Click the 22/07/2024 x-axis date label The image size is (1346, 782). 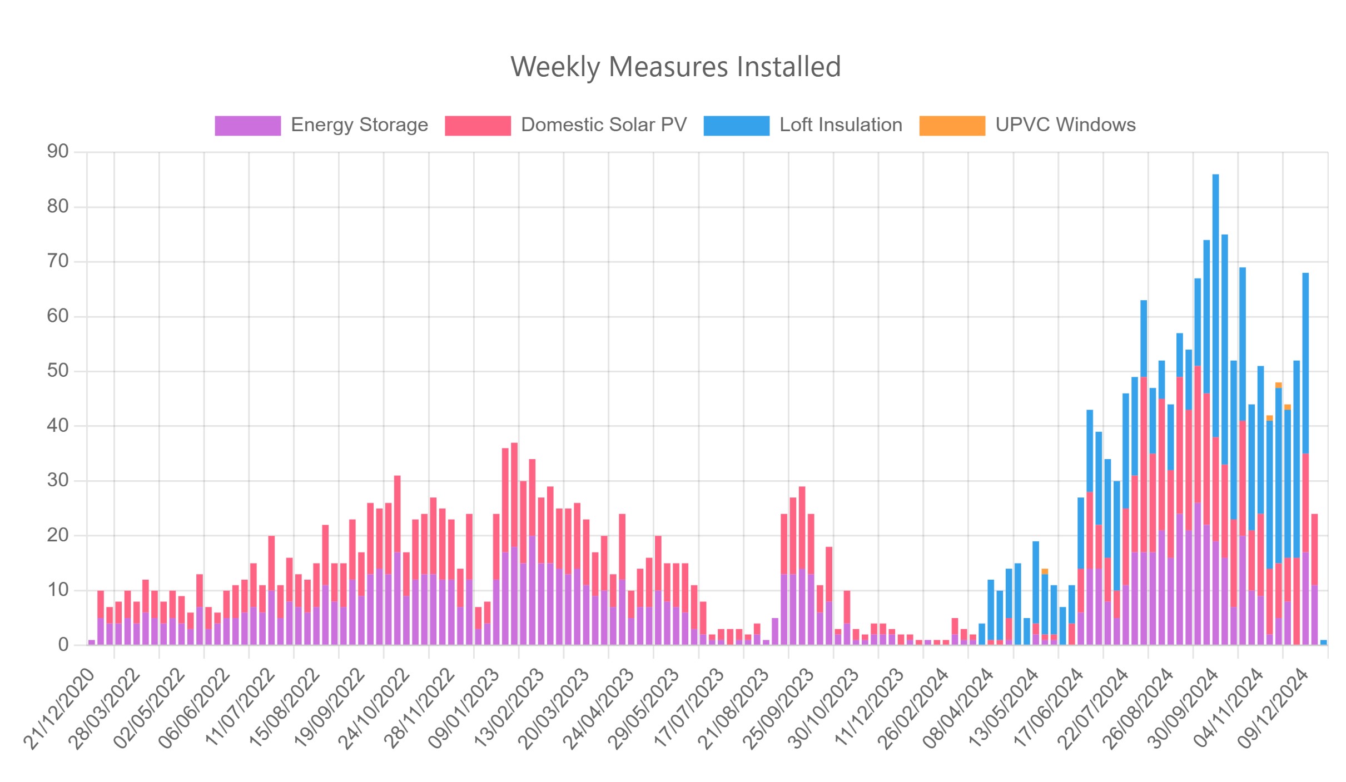click(x=1094, y=709)
